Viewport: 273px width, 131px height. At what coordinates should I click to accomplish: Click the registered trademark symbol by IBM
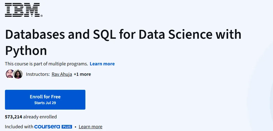[41, 16]
